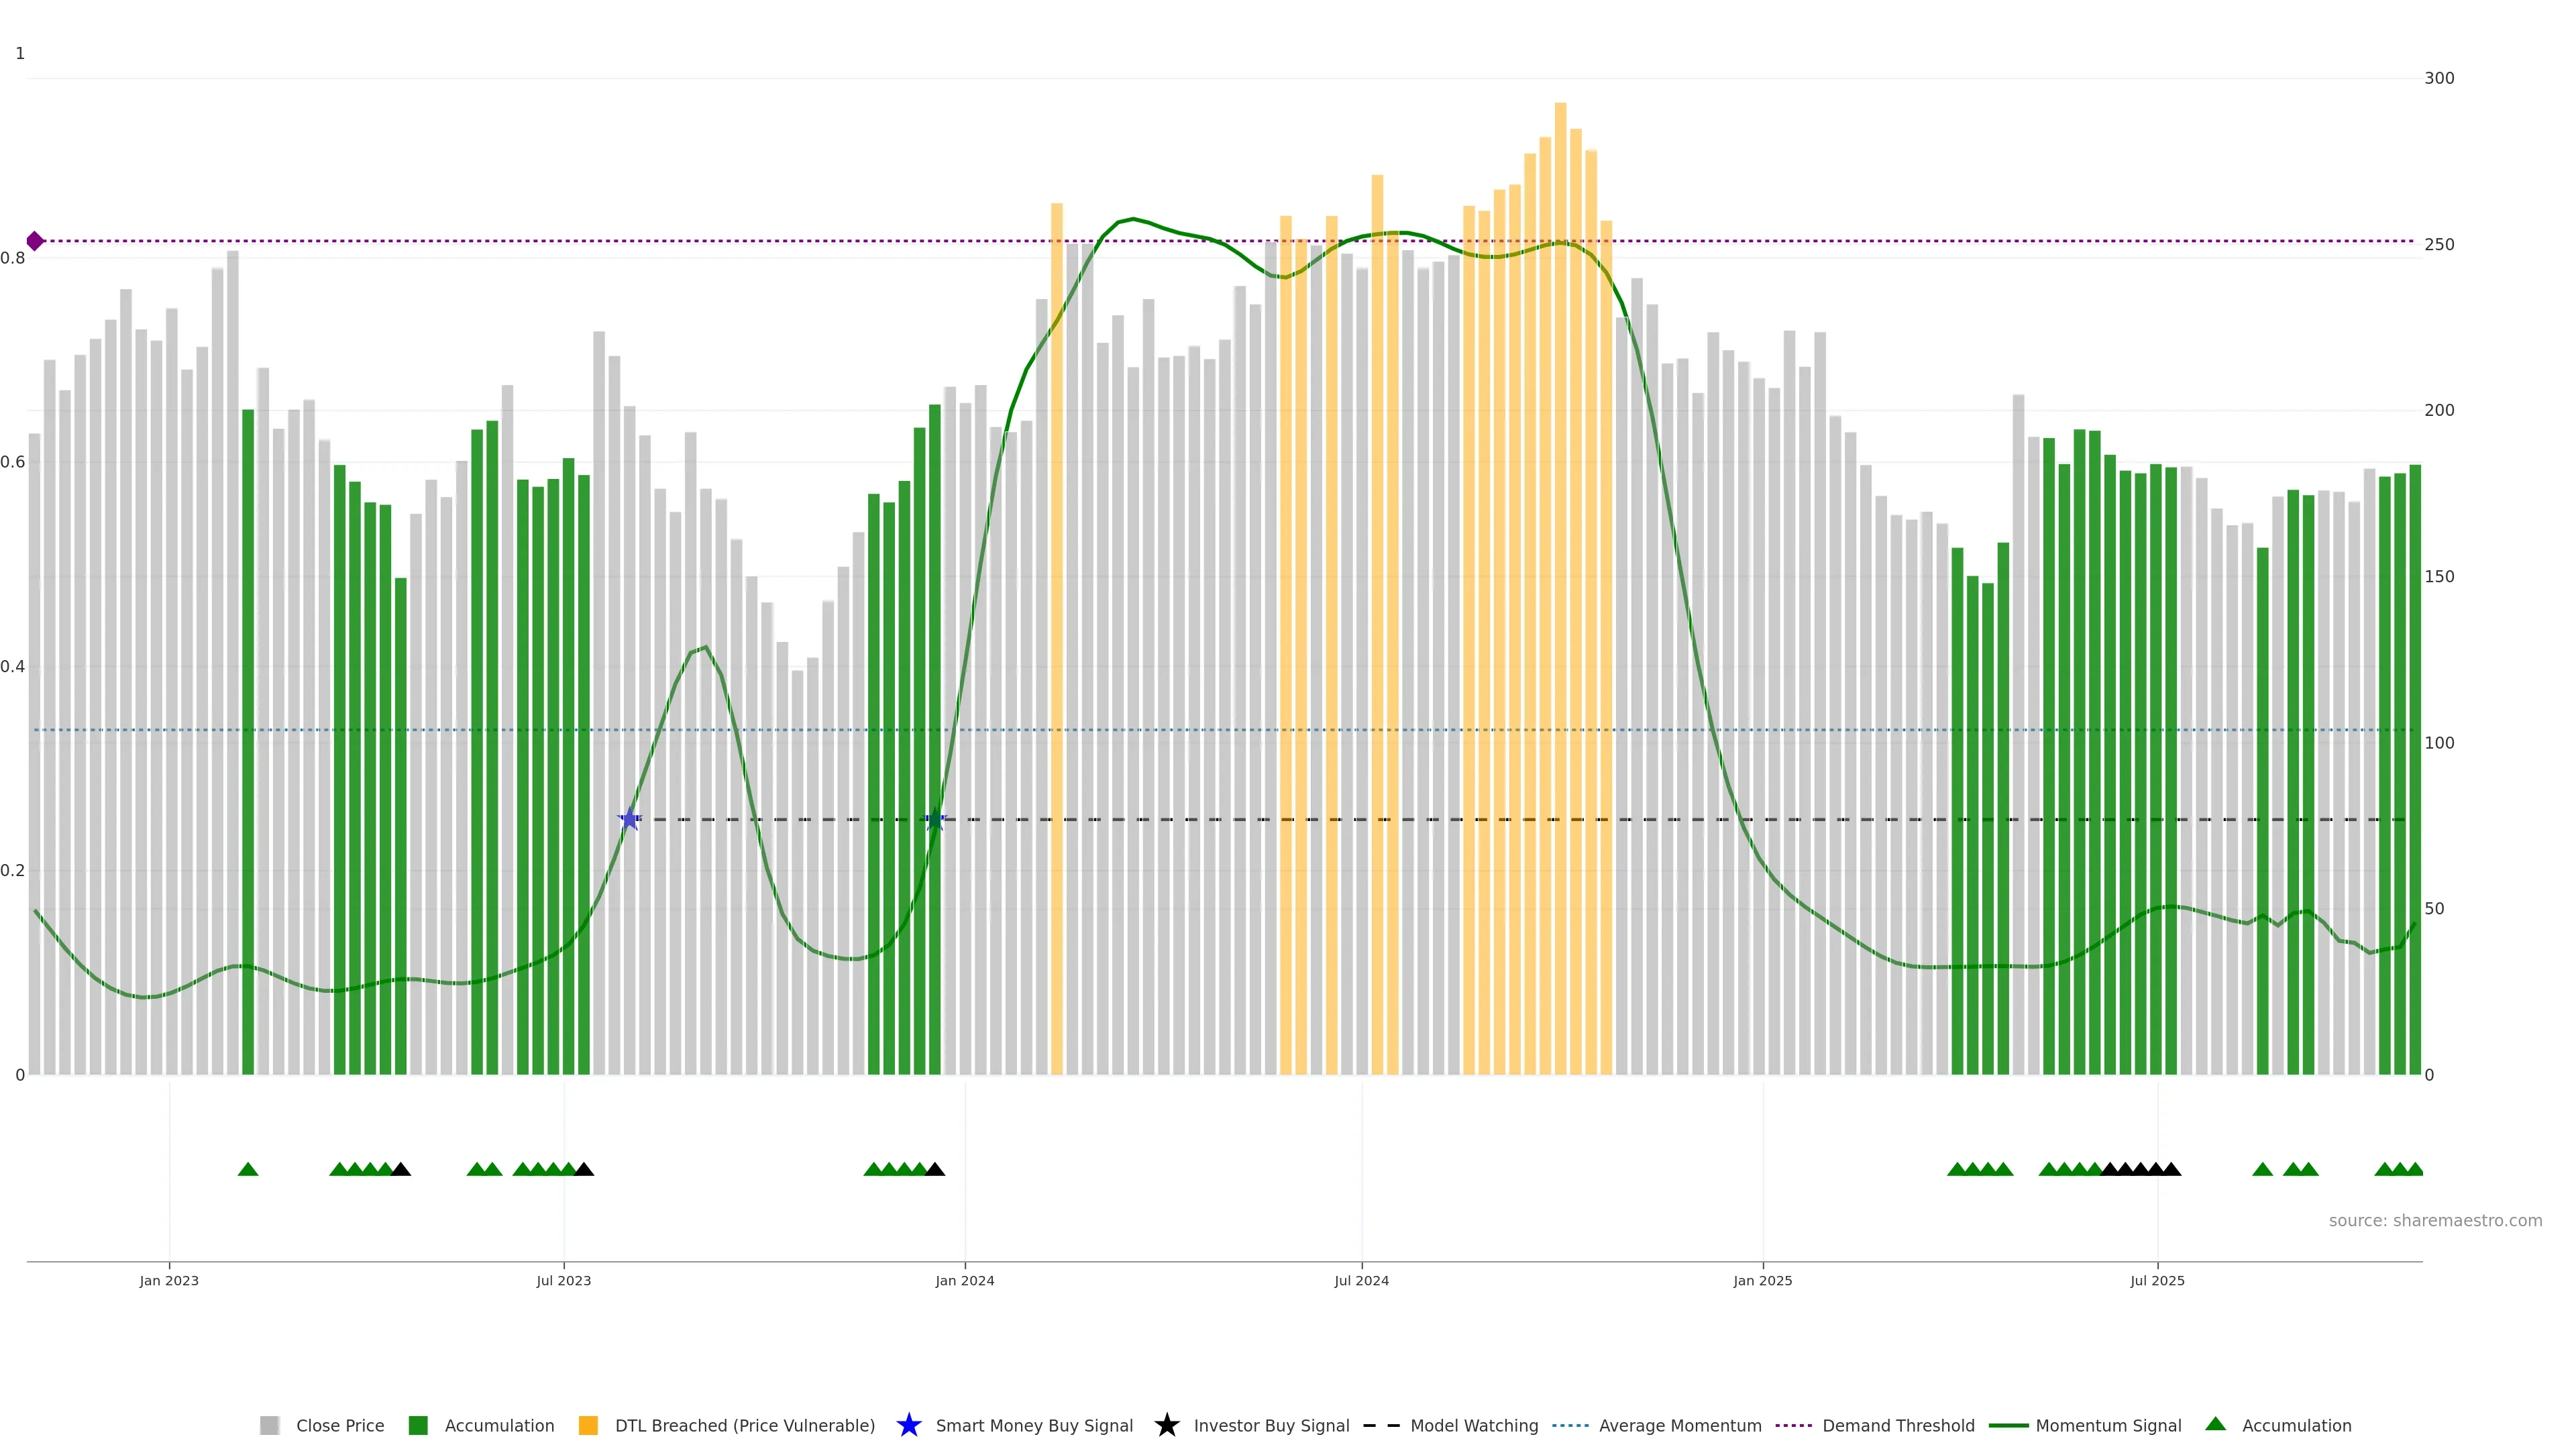
Task: Click the blue star marker near Jan 2024
Action: (x=935, y=819)
